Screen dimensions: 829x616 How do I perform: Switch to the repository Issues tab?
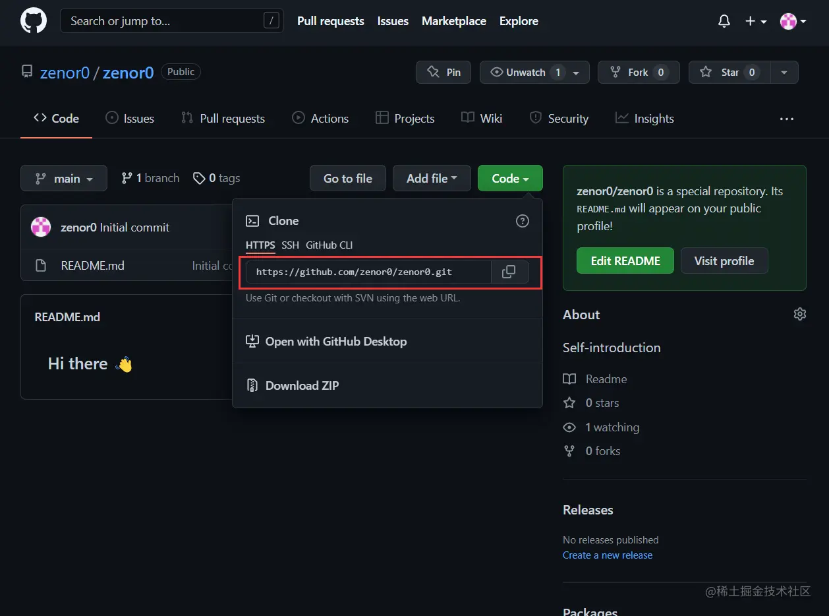[130, 119]
